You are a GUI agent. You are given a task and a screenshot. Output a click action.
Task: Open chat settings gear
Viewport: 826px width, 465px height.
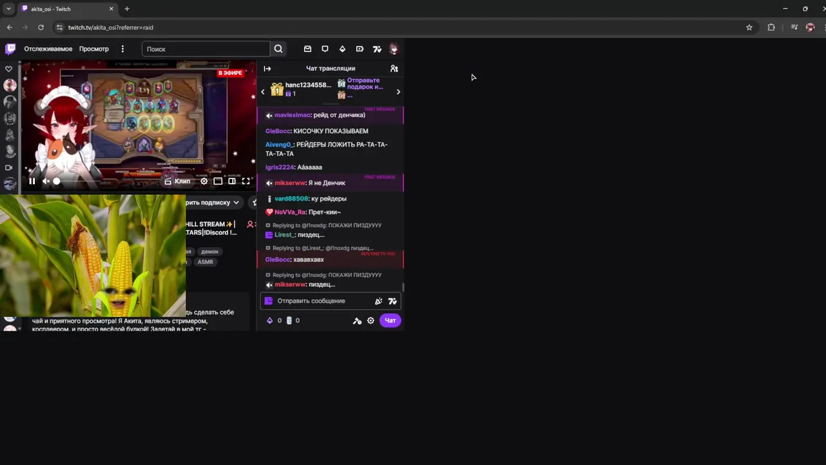point(370,320)
